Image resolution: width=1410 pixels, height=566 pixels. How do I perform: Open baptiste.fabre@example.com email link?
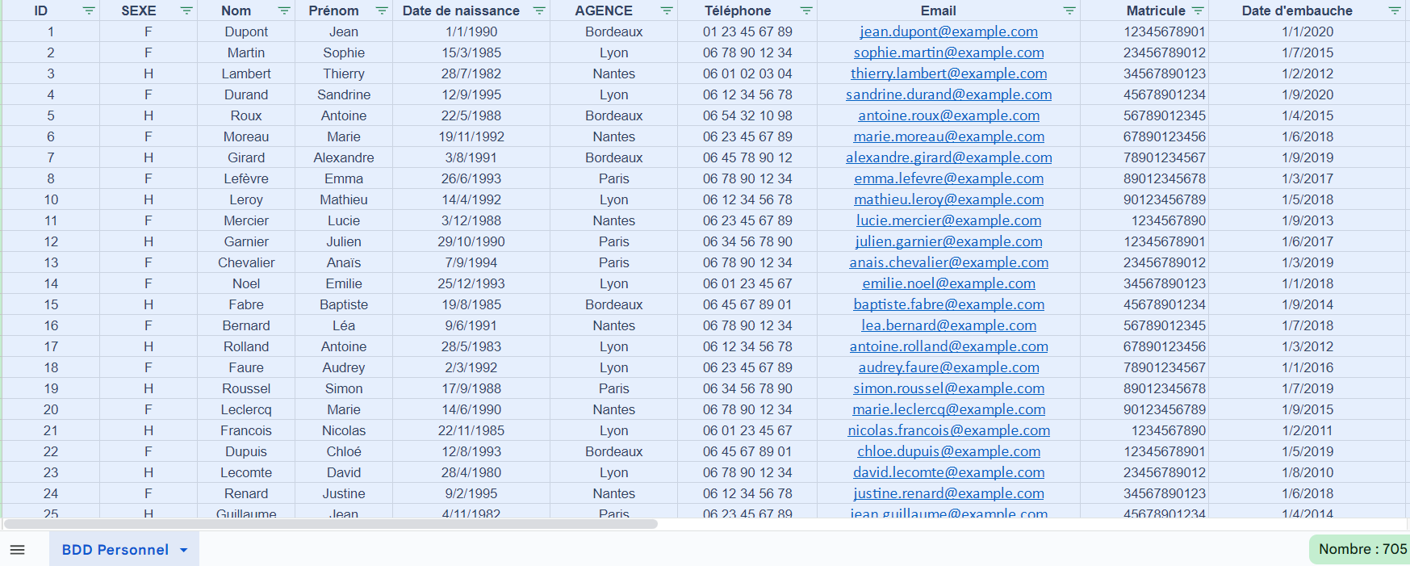coord(948,304)
